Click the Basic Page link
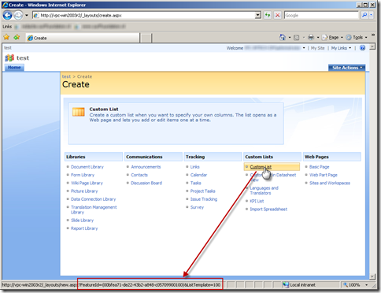 point(319,167)
